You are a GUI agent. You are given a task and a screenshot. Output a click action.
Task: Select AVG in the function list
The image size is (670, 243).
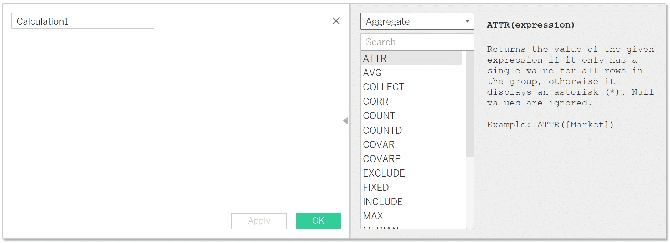click(411, 73)
